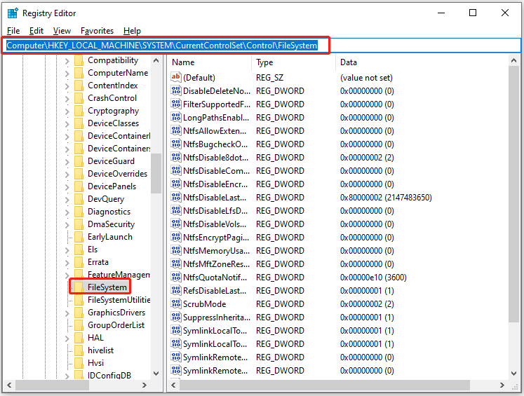Click the tree pane vertical scrollbar thumb

pyautogui.click(x=156, y=173)
